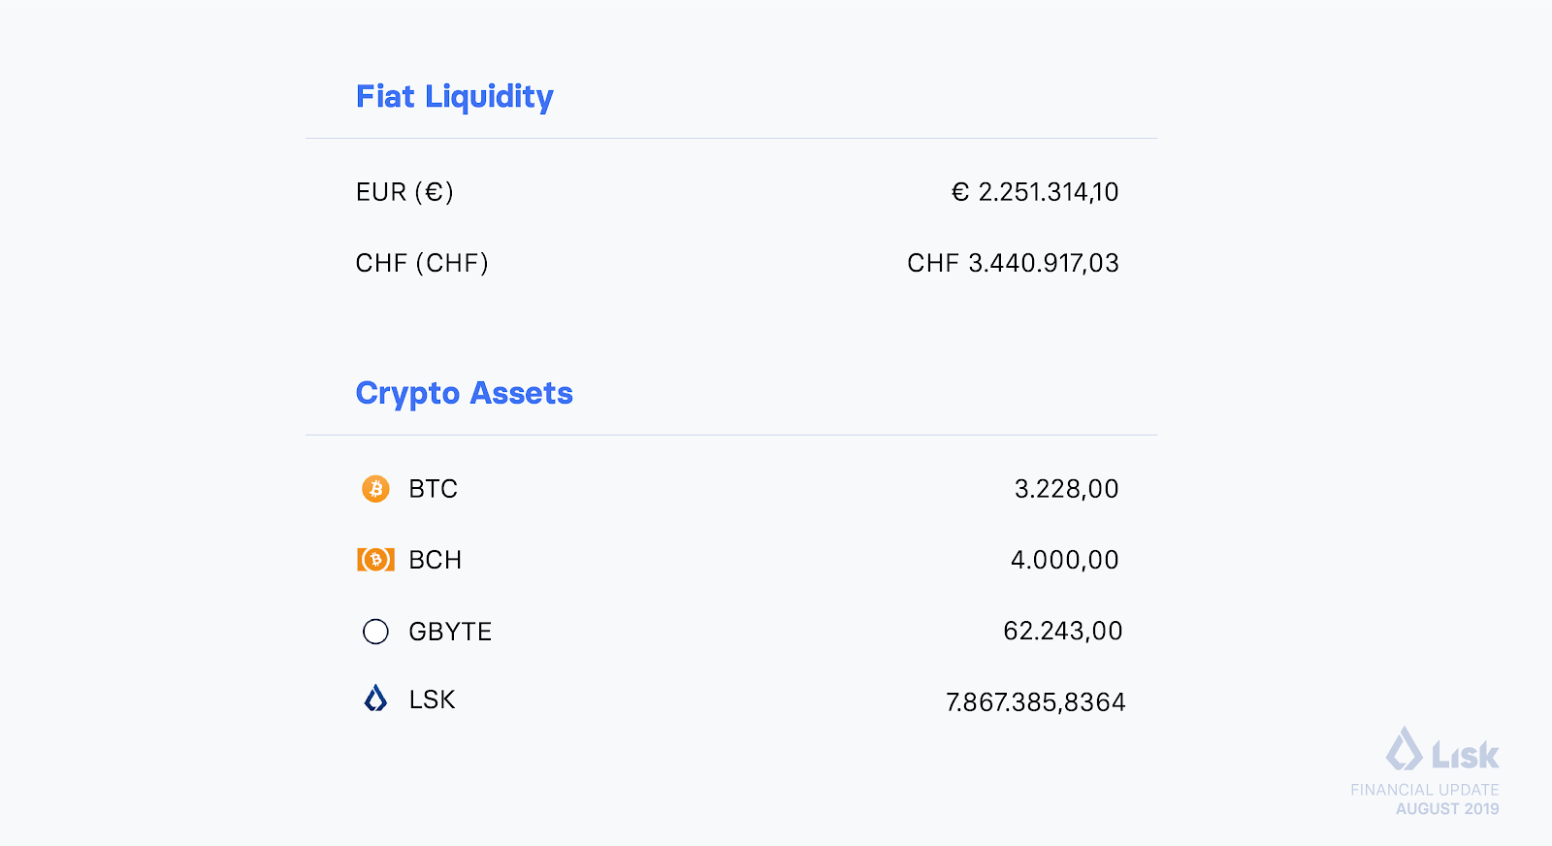Click the Lisk logo watermark
Viewport: 1552px width, 846px height.
coord(1441,749)
